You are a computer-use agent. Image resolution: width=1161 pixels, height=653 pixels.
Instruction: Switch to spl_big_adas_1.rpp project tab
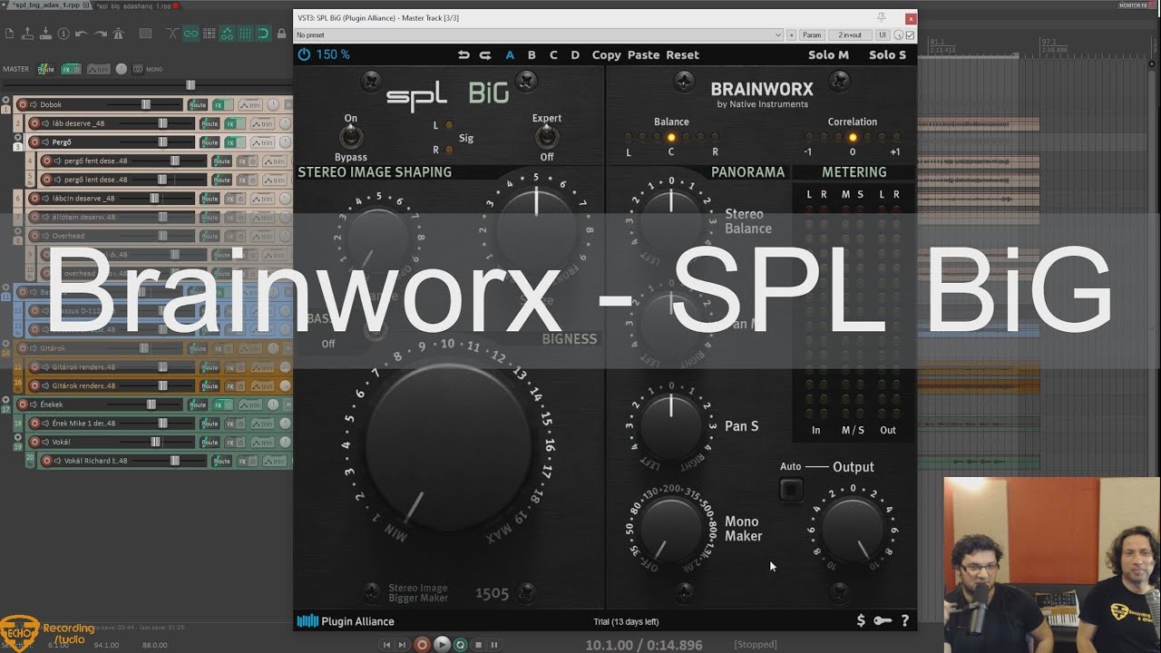[x=46, y=5]
